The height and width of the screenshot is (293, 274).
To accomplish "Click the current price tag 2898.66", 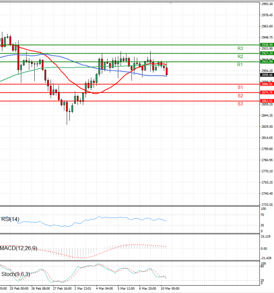I will [267, 75].
